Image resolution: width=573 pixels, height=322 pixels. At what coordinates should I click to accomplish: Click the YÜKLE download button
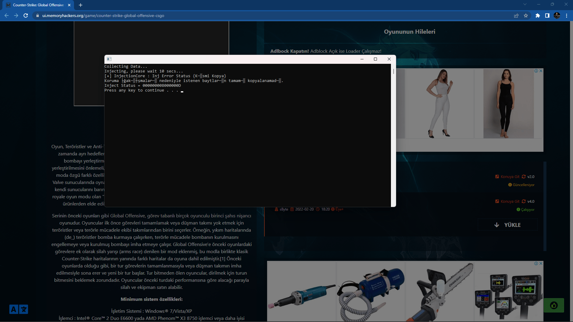tap(508, 225)
